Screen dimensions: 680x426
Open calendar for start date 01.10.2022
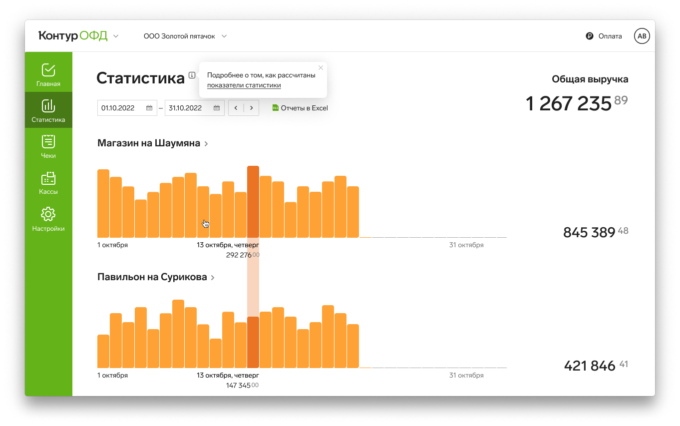tap(149, 108)
